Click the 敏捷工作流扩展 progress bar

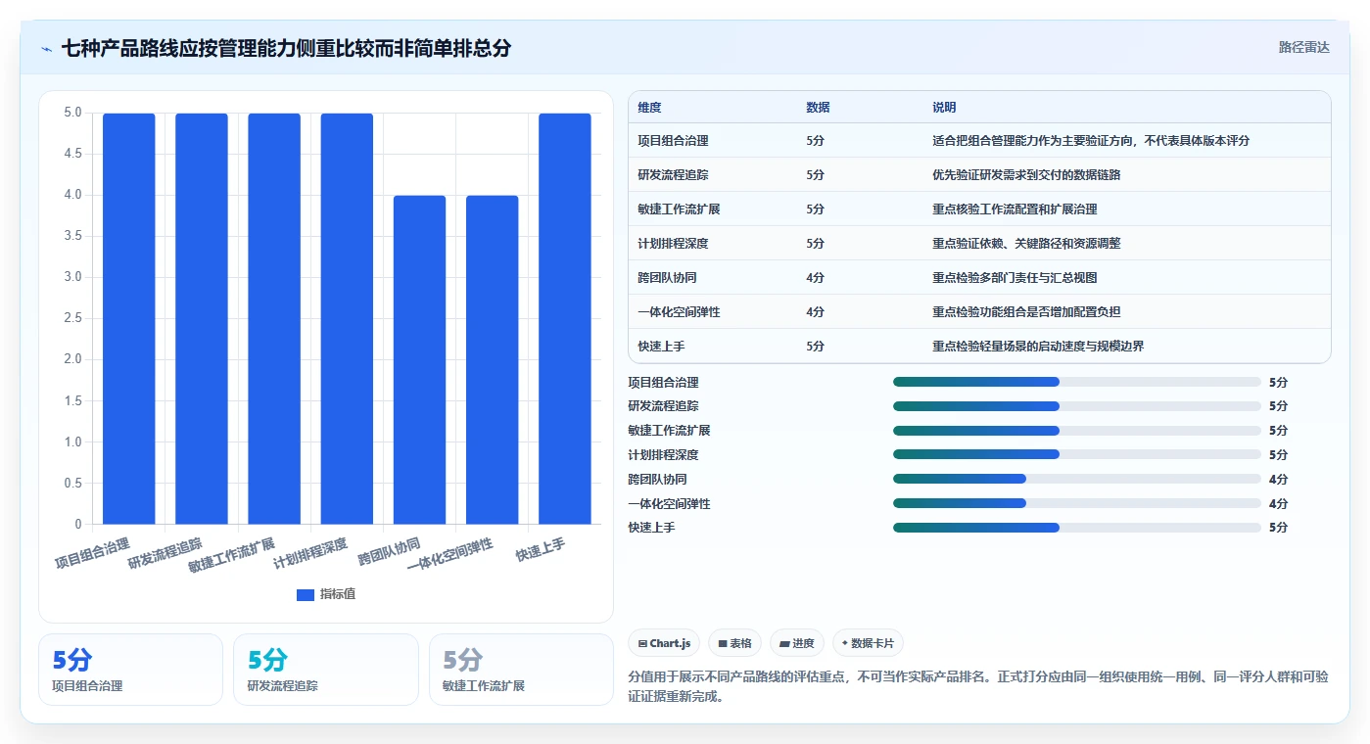point(1077,431)
